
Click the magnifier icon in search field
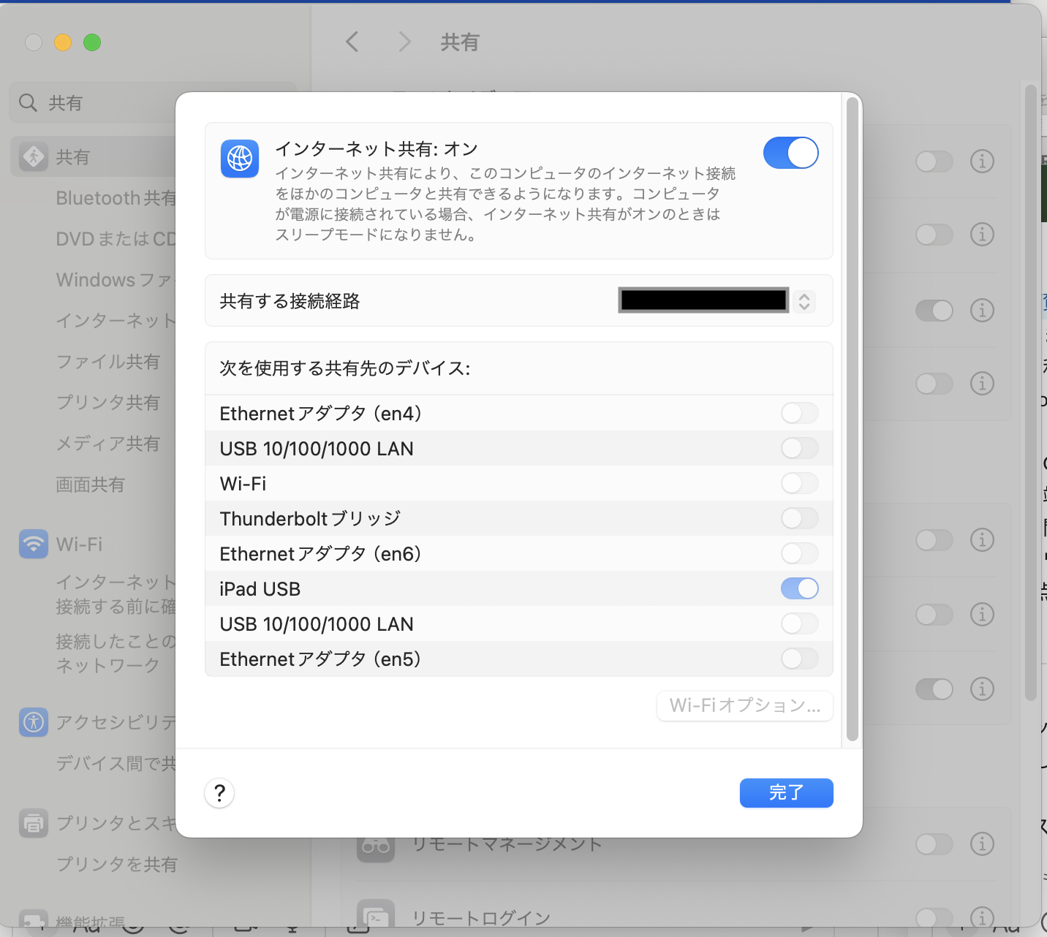[x=27, y=103]
